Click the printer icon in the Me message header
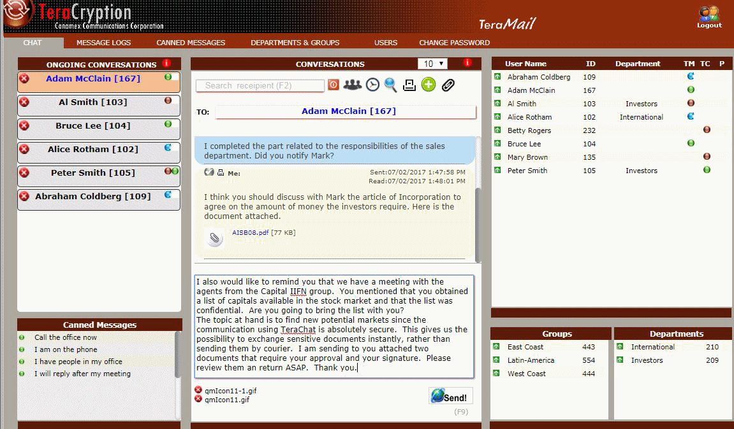Image resolution: width=734 pixels, height=429 pixels. (221, 172)
